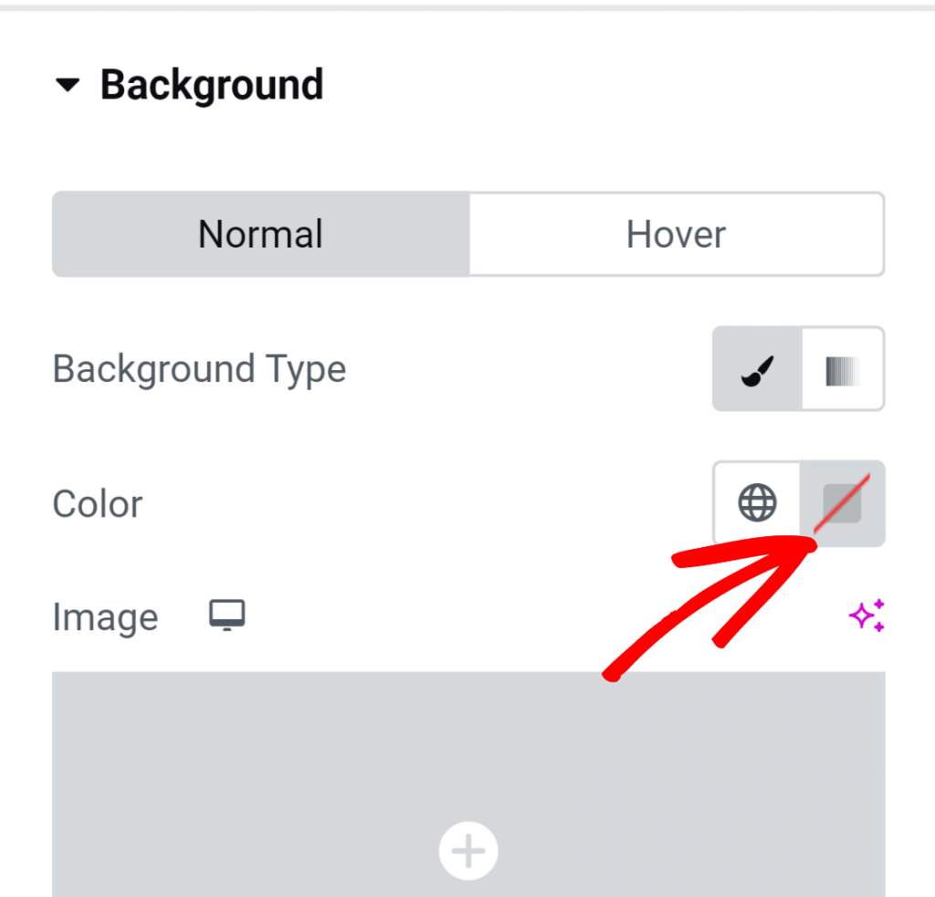The image size is (935, 897).
Task: Expand the Background disclosure triangle
Action: tap(68, 85)
